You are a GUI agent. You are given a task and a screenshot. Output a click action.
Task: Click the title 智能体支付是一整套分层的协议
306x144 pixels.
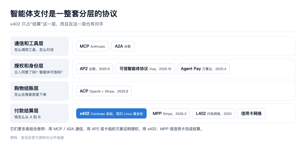pos(64,14)
